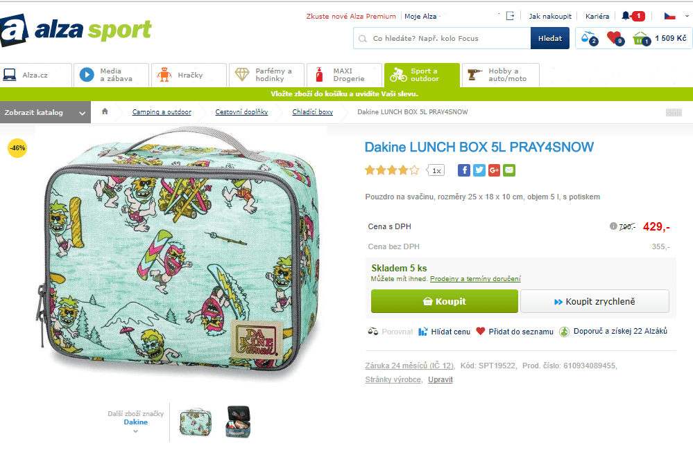The image size is (693, 450).
Task: Go to home breadcrumb icon
Action: (x=105, y=111)
